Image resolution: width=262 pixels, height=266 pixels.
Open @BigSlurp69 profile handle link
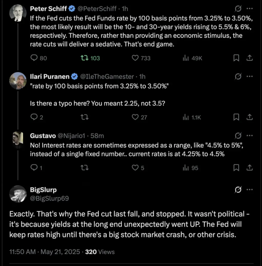(49, 198)
